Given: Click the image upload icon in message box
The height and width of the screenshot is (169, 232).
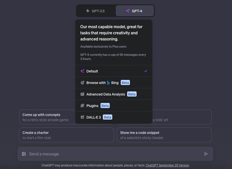Looking at the screenshot, I should pos(24,154).
